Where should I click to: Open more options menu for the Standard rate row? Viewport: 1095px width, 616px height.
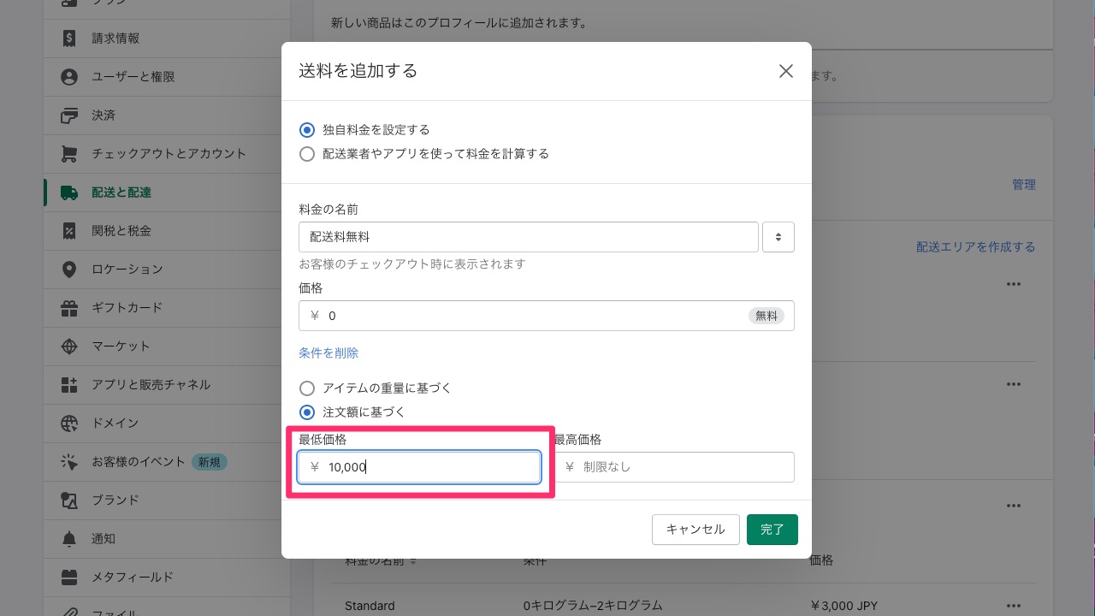[1014, 606]
